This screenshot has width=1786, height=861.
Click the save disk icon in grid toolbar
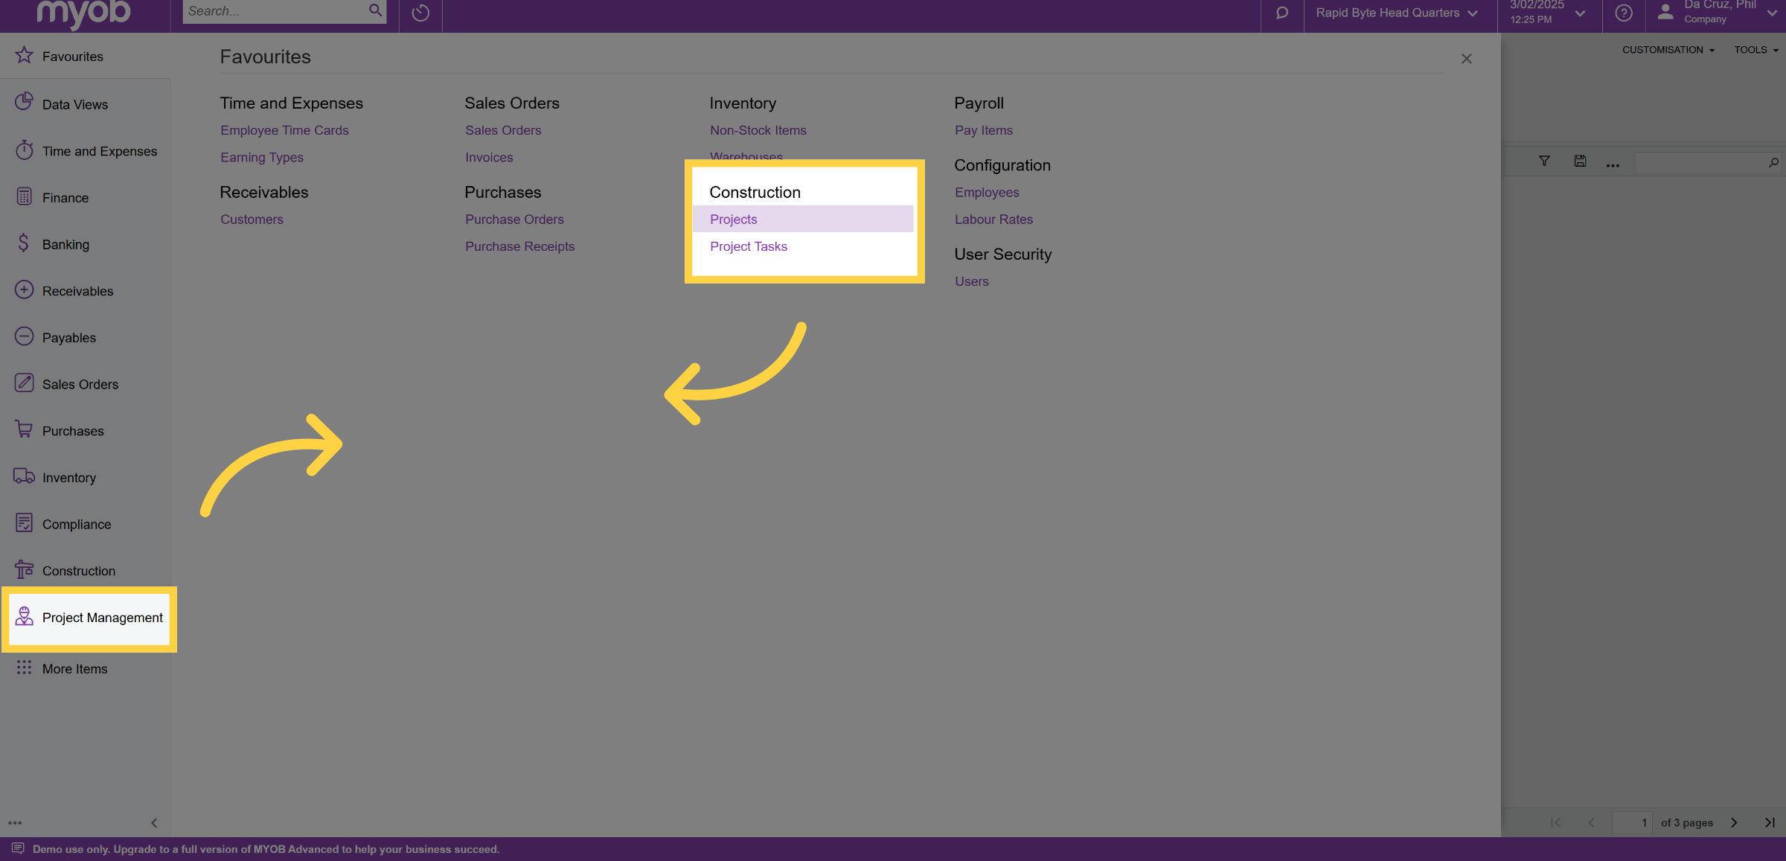pyautogui.click(x=1580, y=161)
